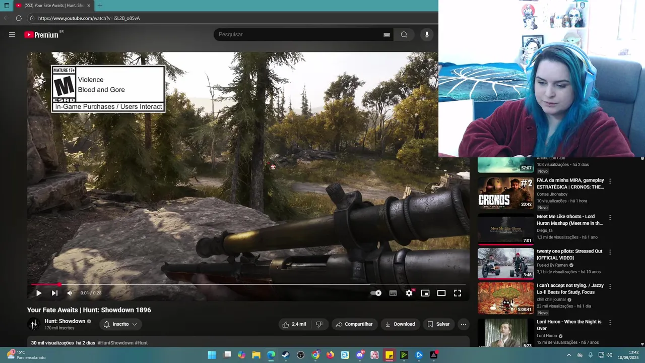Open the Fueled By Ramen channel
Viewport: 645px width, 363px height.
tap(552, 265)
